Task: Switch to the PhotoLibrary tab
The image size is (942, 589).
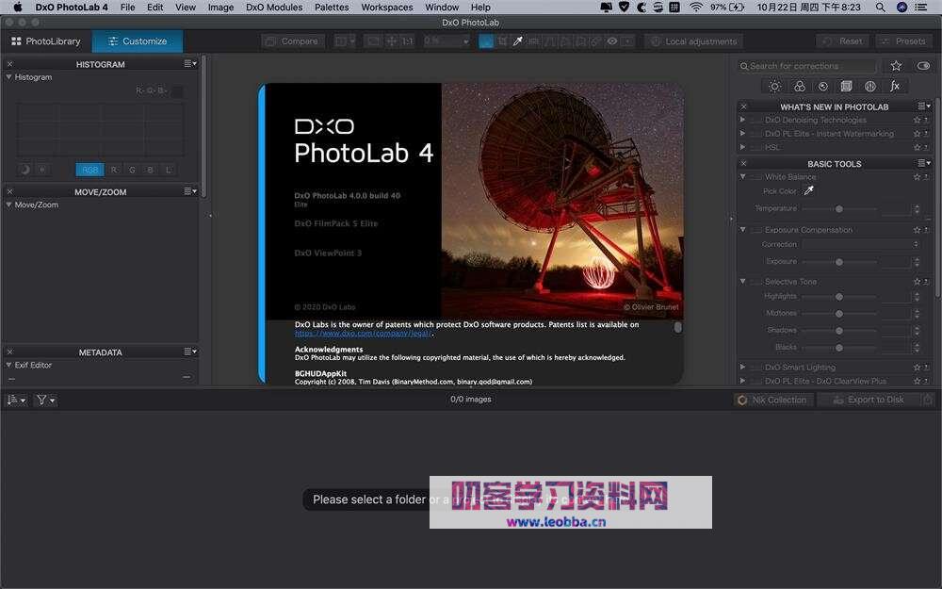Action: point(45,41)
